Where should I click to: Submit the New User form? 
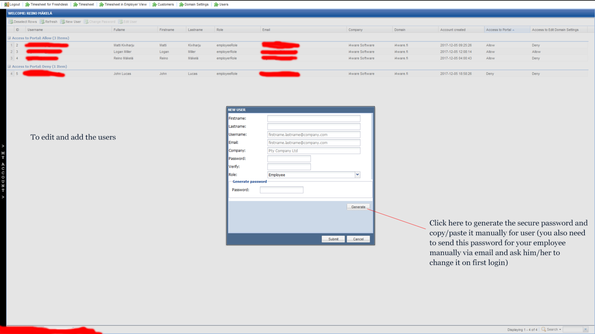coord(333,239)
